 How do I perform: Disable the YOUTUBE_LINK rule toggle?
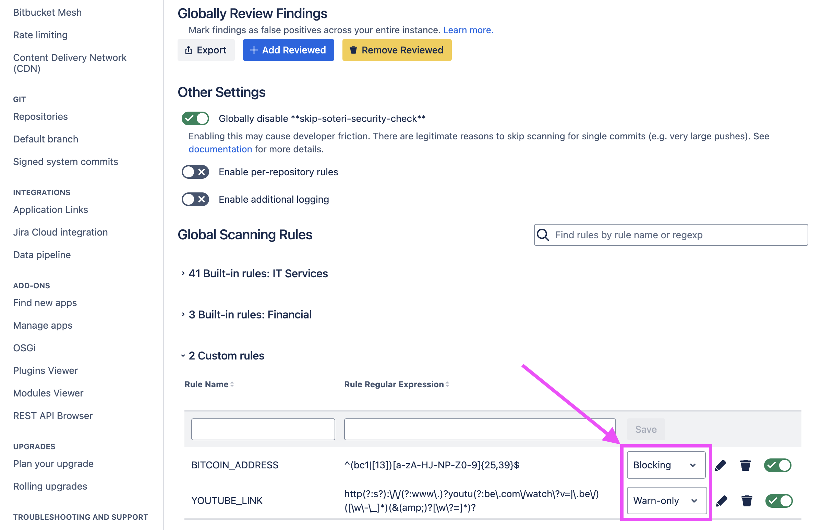pyautogui.click(x=778, y=501)
